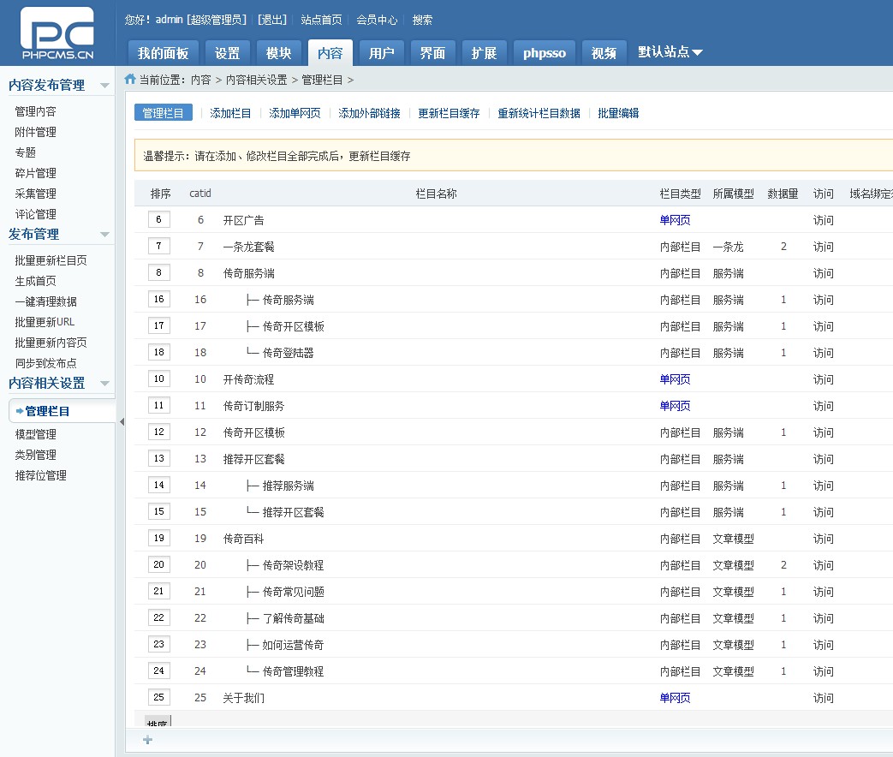Open 一键清理数据 in sidebar

point(45,301)
